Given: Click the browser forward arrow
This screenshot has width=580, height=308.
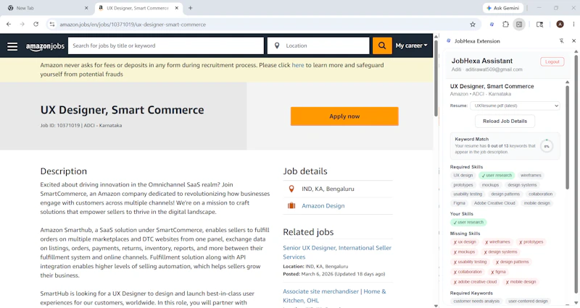Looking at the screenshot, I should click(x=22, y=25).
